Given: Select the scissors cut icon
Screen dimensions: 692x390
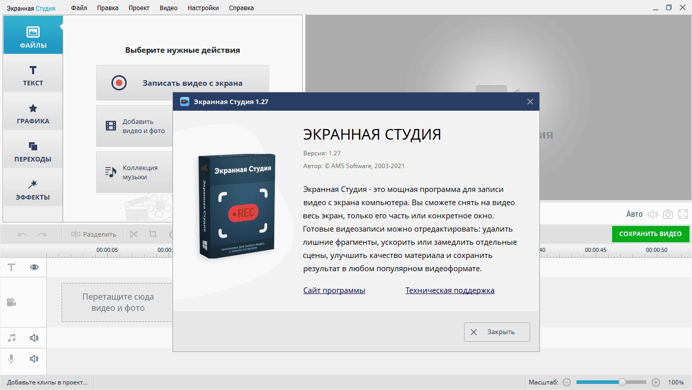Looking at the screenshot, I should [x=134, y=234].
